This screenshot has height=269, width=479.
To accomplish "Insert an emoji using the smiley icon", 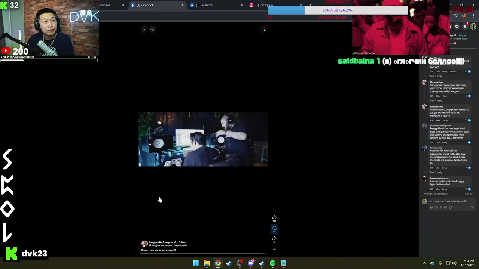I will [x=436, y=207].
